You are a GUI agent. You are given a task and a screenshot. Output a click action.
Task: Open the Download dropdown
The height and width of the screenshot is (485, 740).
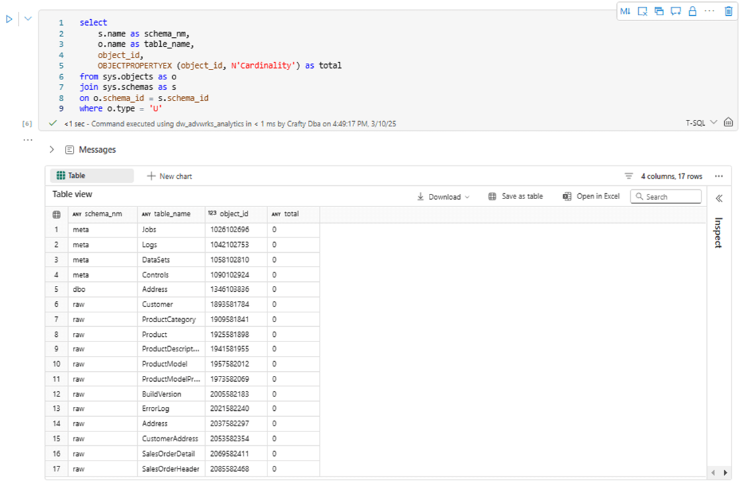click(443, 197)
